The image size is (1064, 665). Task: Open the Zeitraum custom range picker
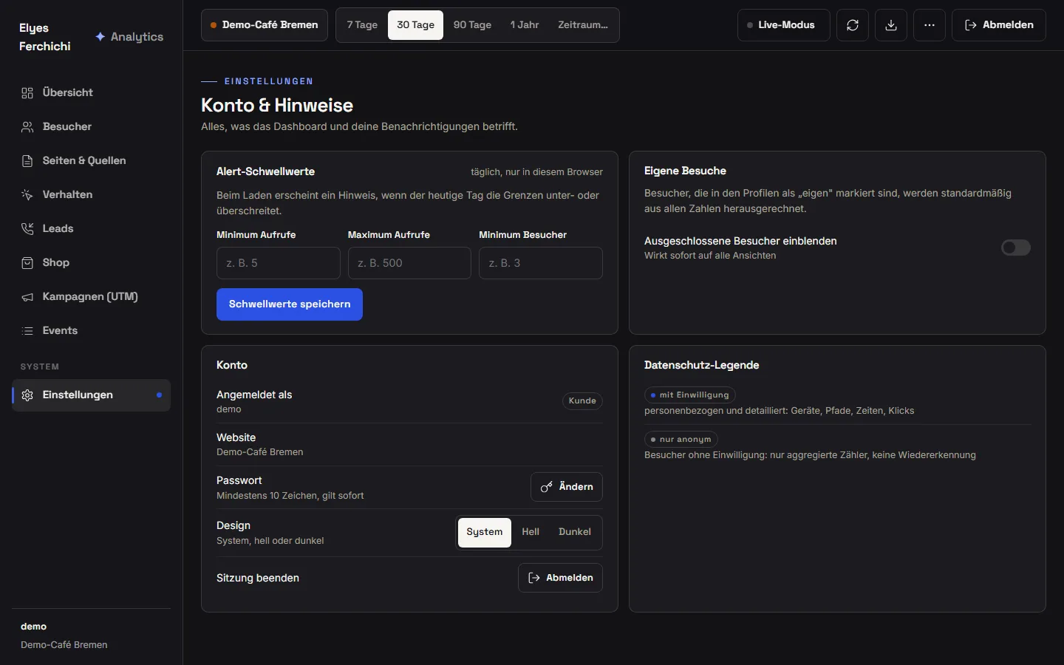(583, 25)
